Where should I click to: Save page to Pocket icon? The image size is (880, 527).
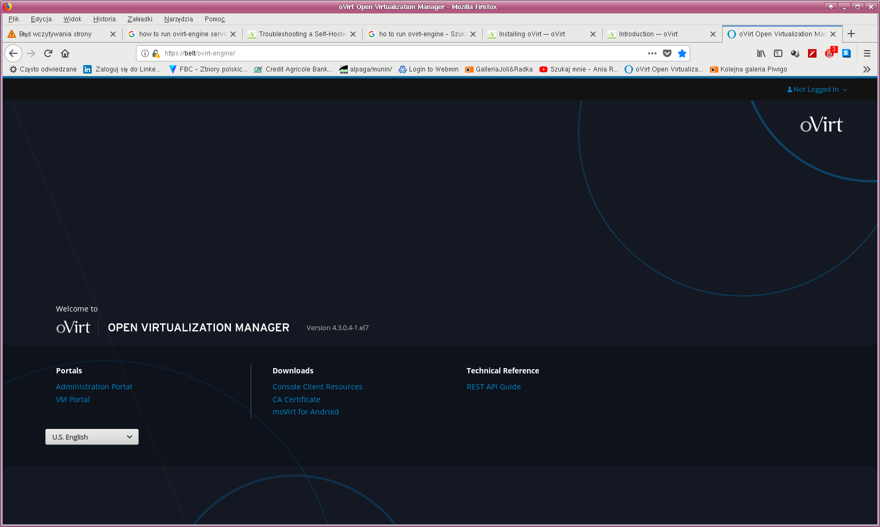[x=667, y=53]
